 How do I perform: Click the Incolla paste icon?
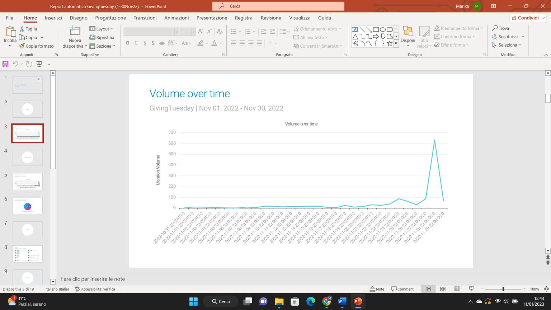coord(10,32)
